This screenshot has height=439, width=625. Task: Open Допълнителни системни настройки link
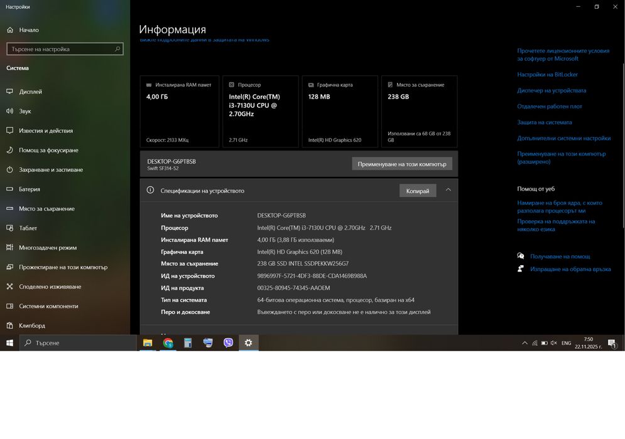[x=564, y=138]
